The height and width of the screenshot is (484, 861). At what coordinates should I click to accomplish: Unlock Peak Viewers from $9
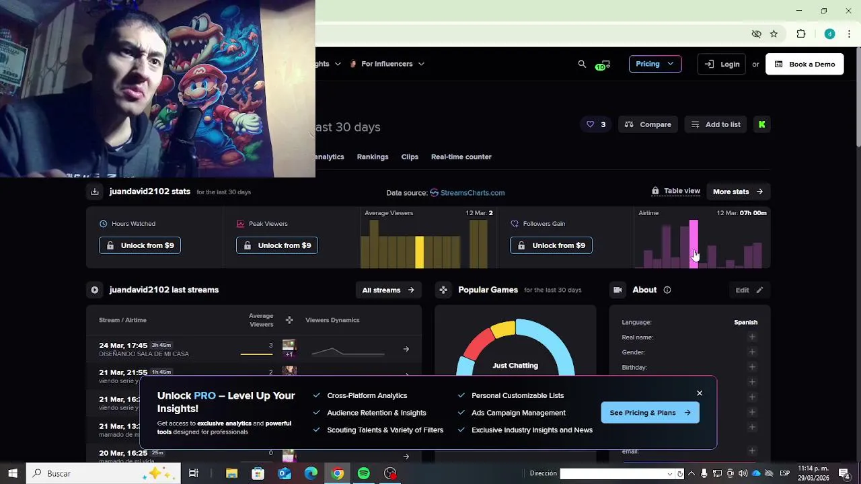[277, 245]
